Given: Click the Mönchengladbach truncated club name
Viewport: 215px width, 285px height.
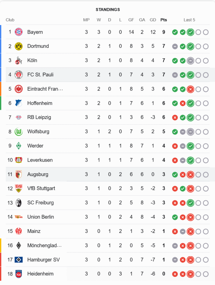Looking at the screenshot, I should point(44,245).
